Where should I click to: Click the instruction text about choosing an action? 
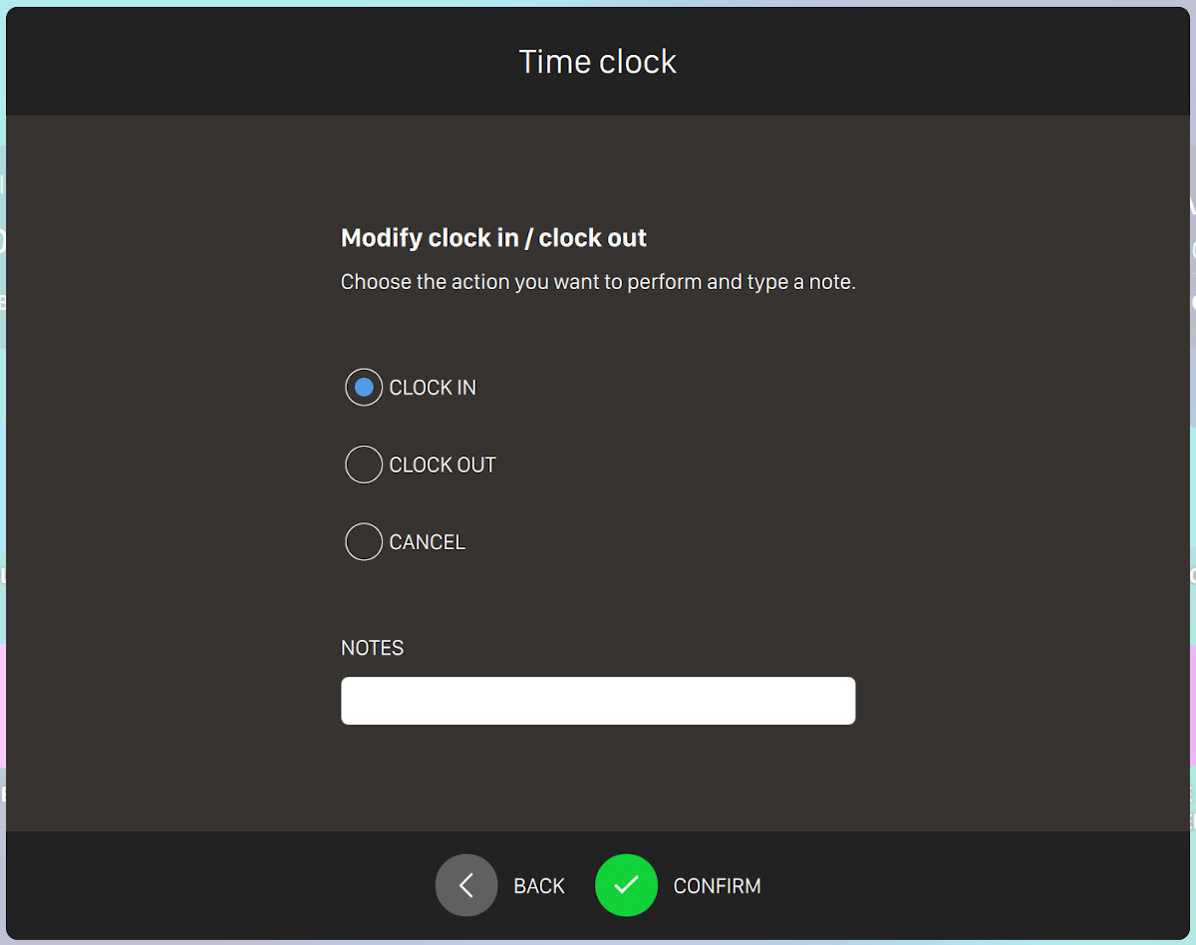(x=598, y=282)
